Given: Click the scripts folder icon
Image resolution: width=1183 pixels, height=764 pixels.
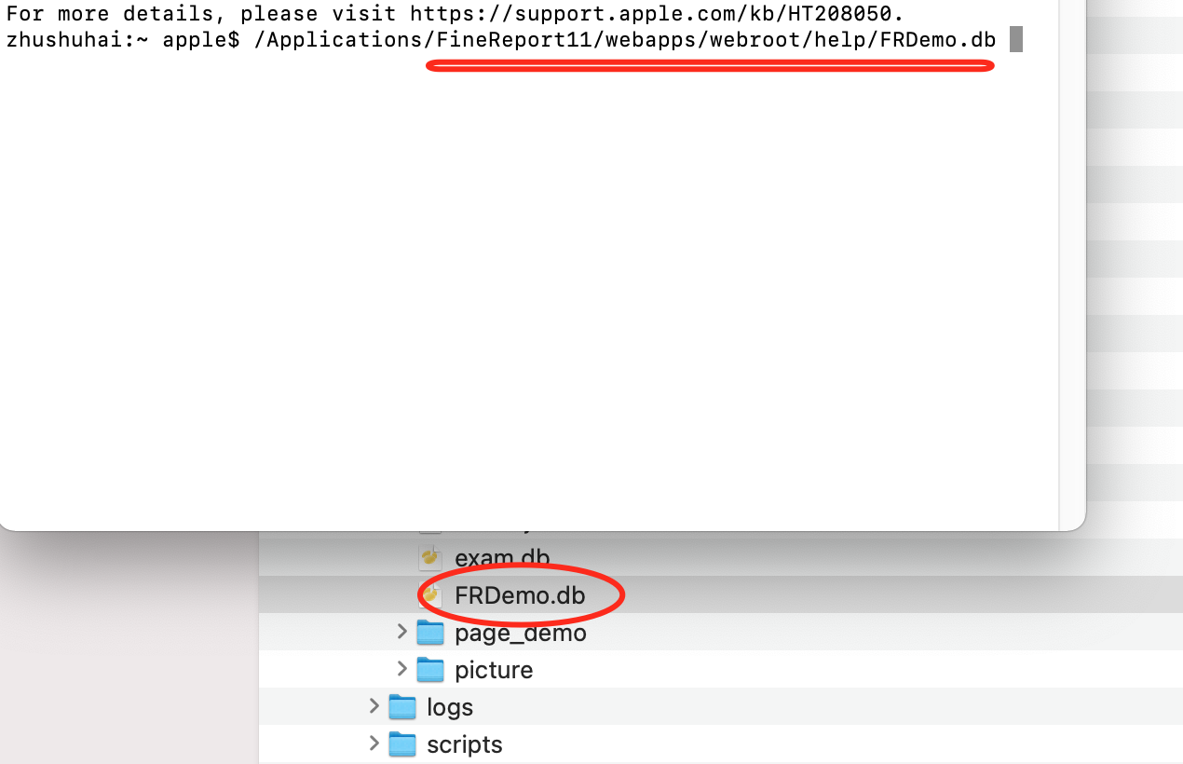Looking at the screenshot, I should (x=401, y=744).
